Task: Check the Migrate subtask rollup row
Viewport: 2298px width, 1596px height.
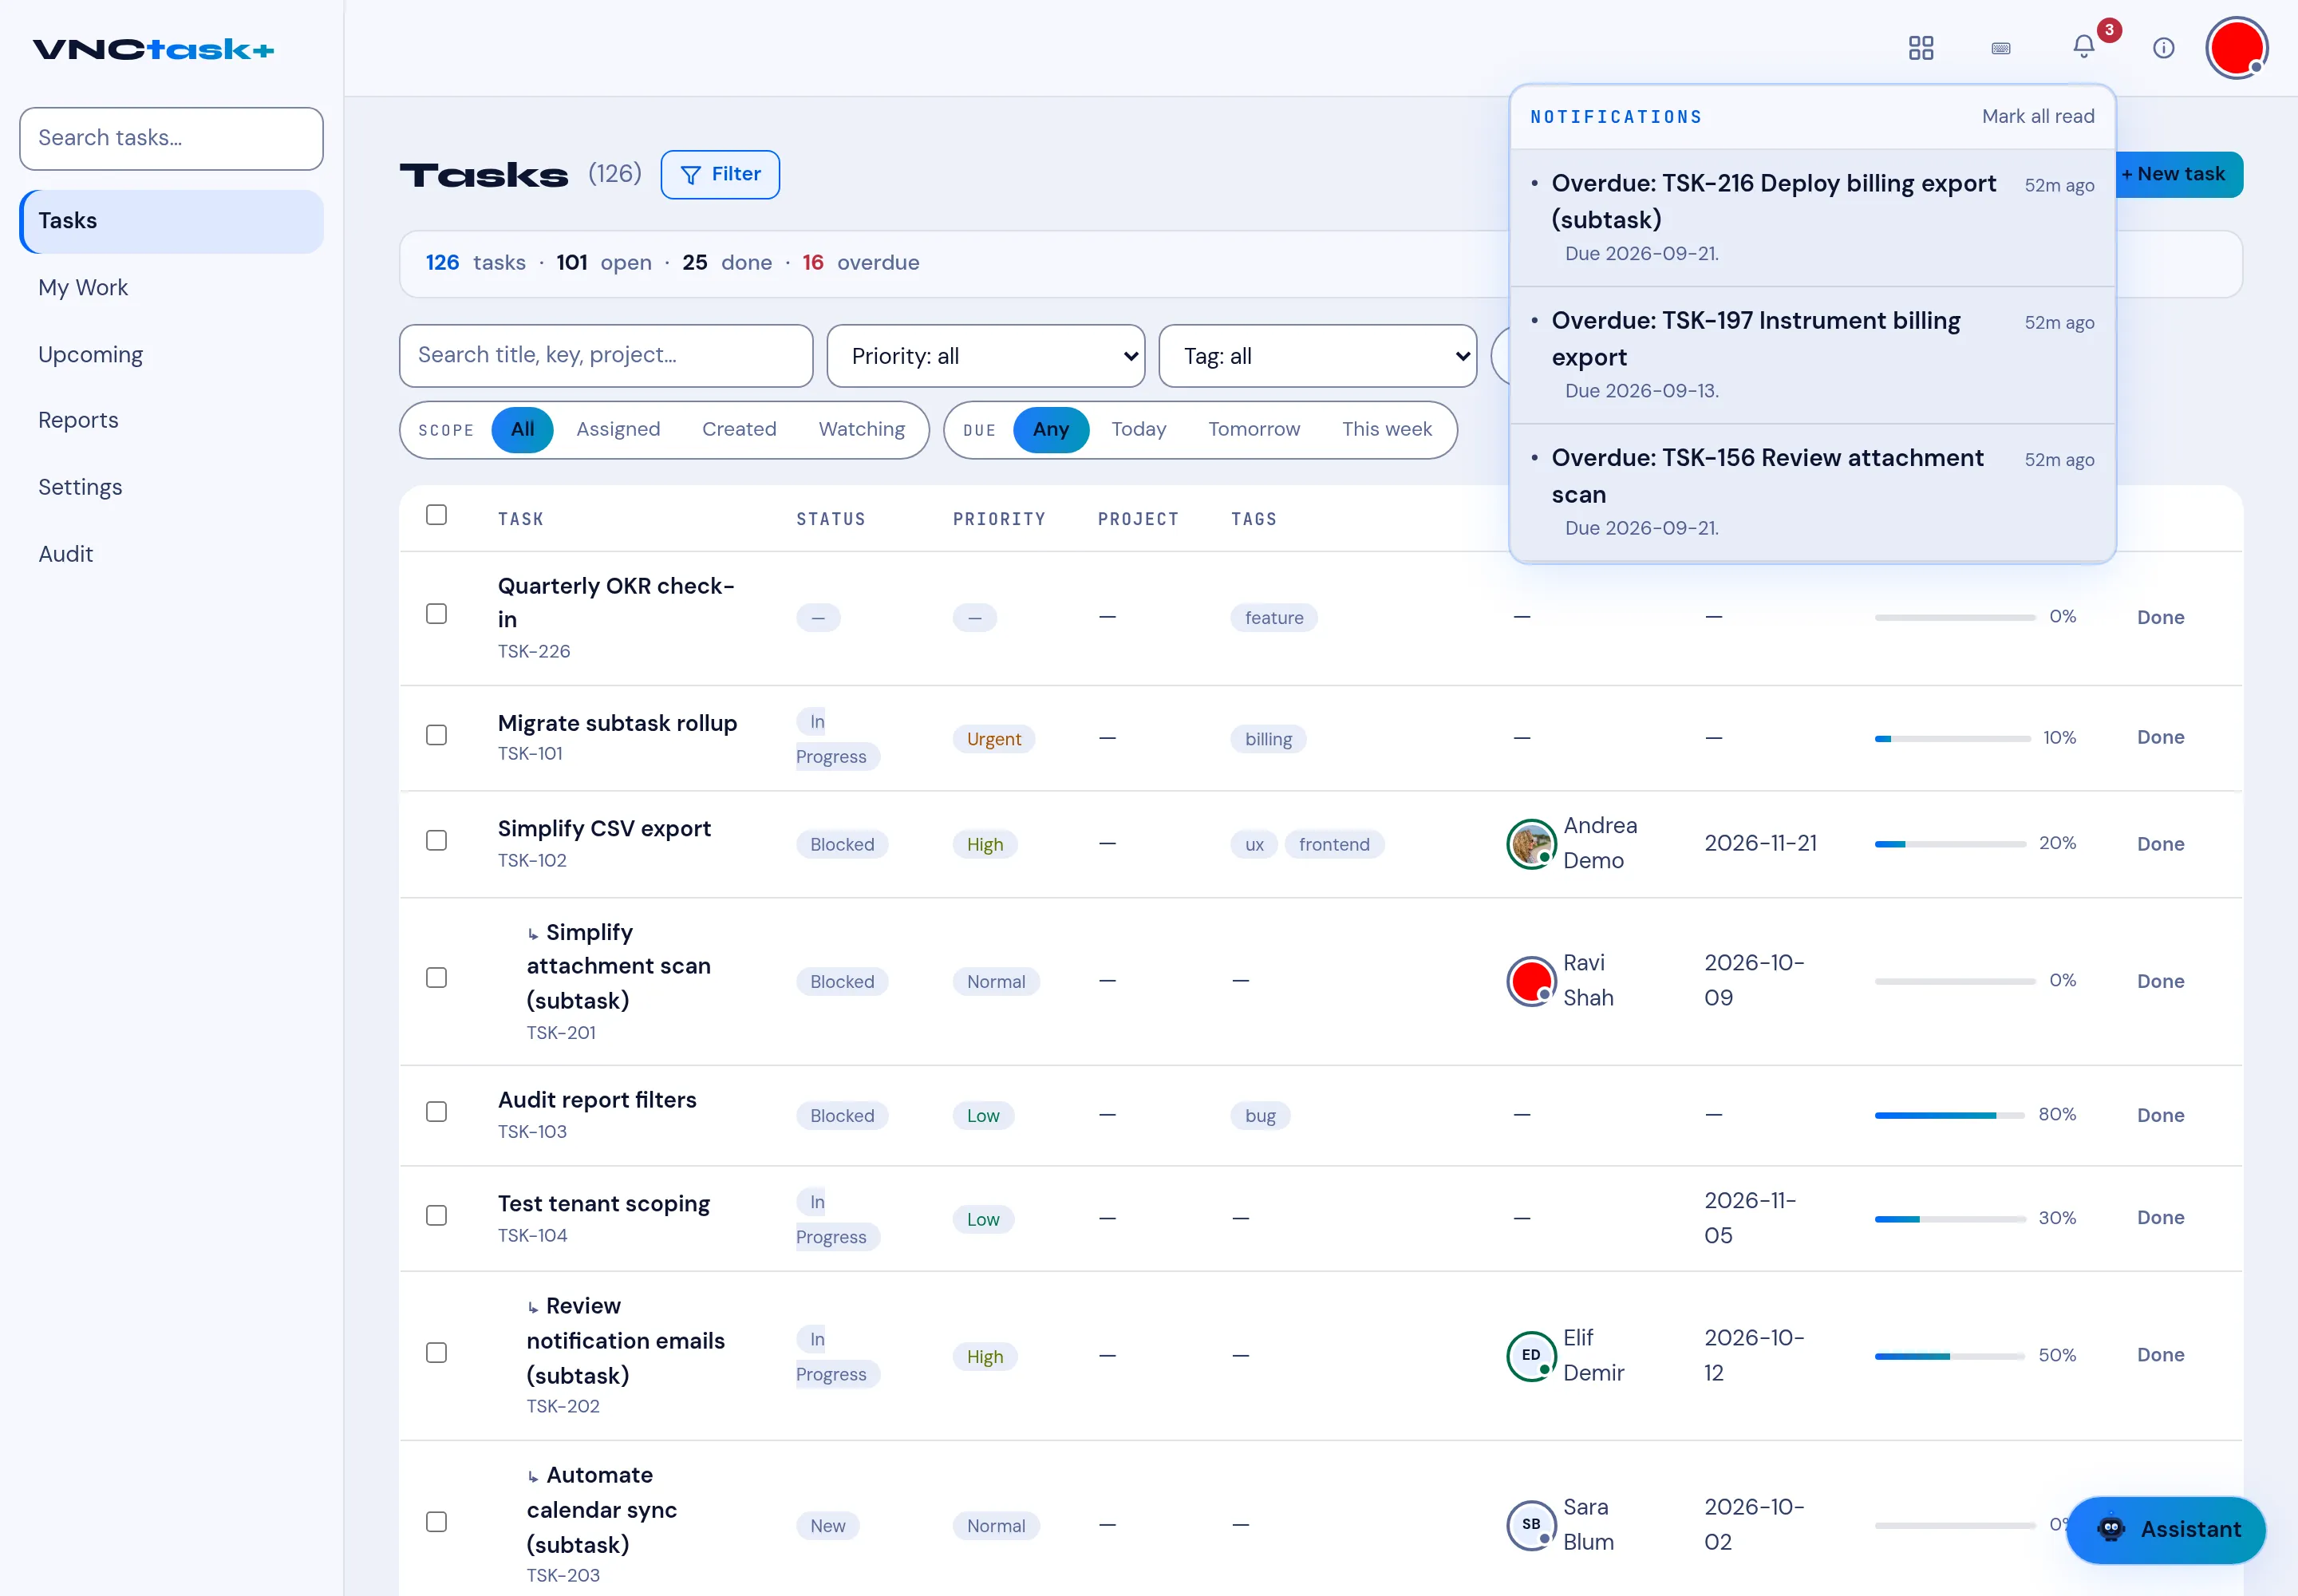Action: [436, 735]
